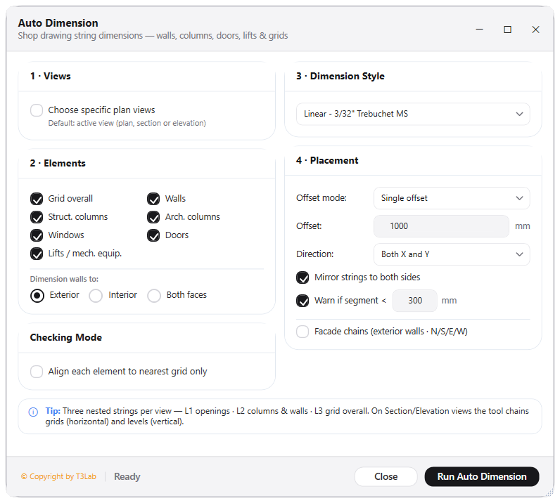Close the window with X icon

[535, 30]
